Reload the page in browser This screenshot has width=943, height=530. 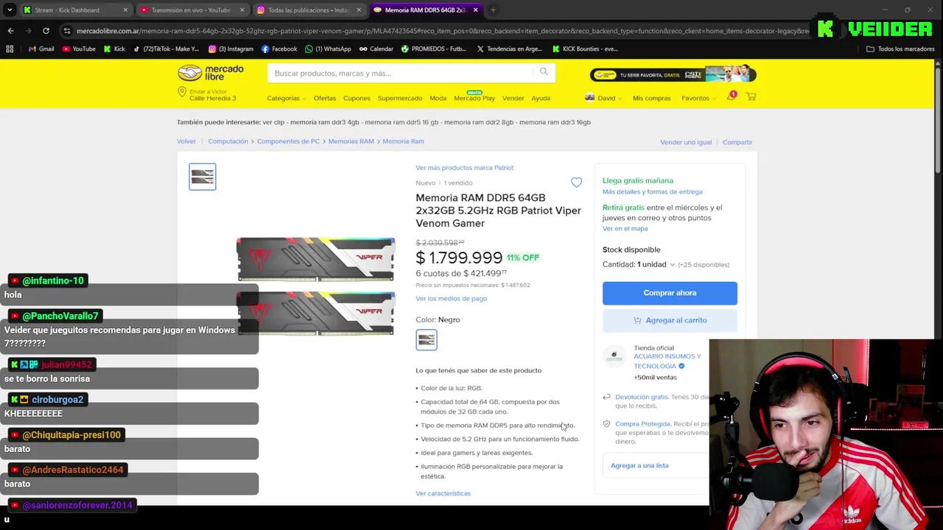46,31
